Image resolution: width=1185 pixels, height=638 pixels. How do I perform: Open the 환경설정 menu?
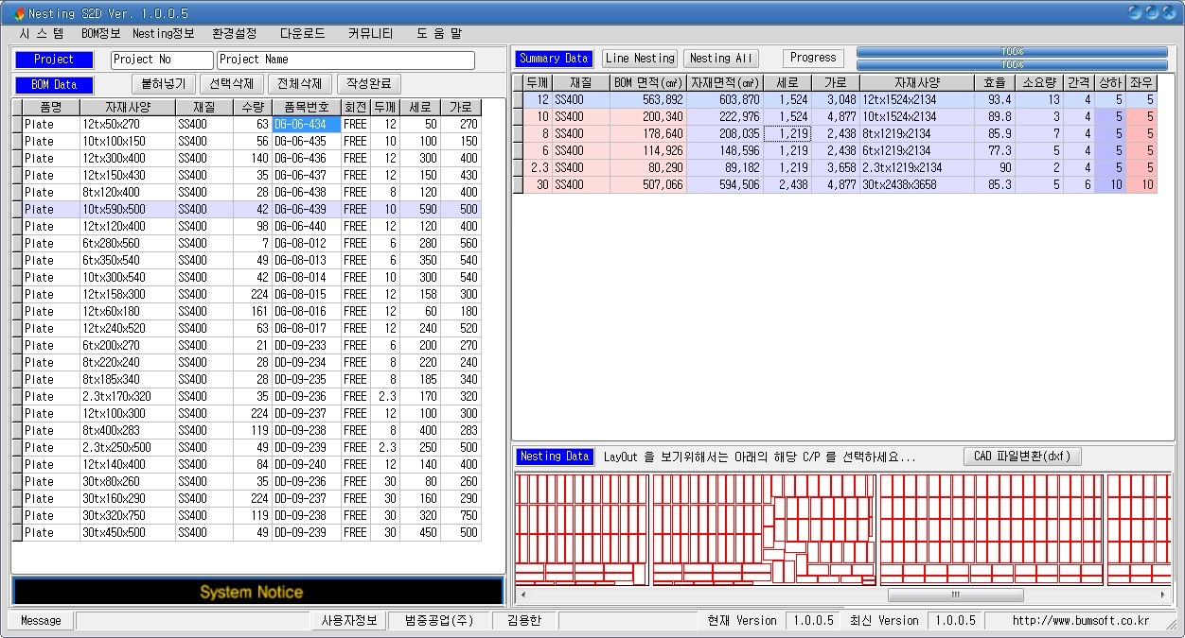(235, 33)
